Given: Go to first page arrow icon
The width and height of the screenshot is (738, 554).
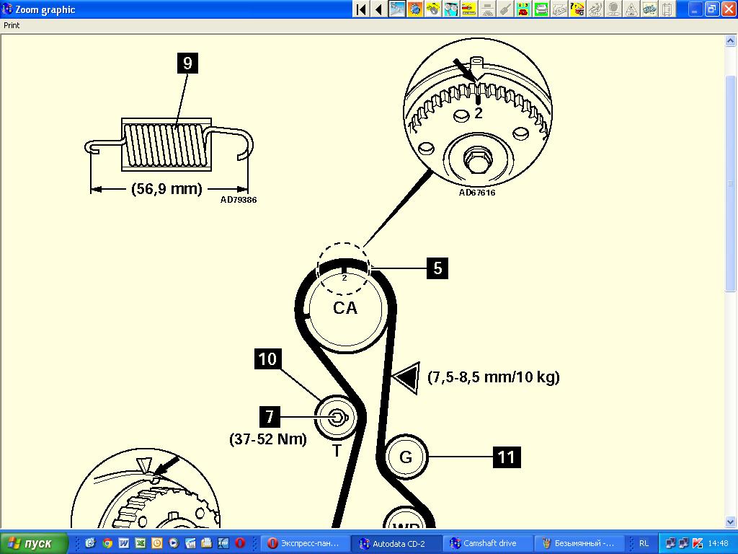Looking at the screenshot, I should pyautogui.click(x=361, y=9).
